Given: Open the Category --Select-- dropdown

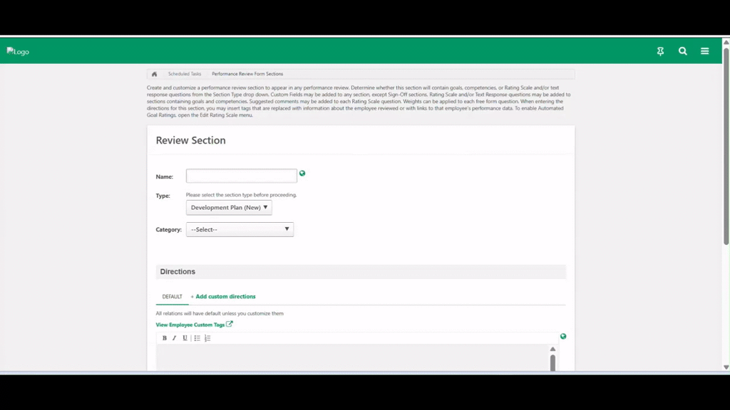Looking at the screenshot, I should (240, 229).
